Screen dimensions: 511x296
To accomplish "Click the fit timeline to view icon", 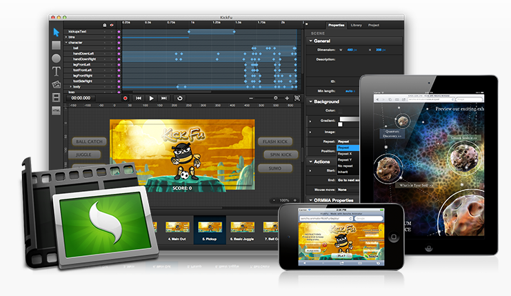I will click(x=297, y=98).
